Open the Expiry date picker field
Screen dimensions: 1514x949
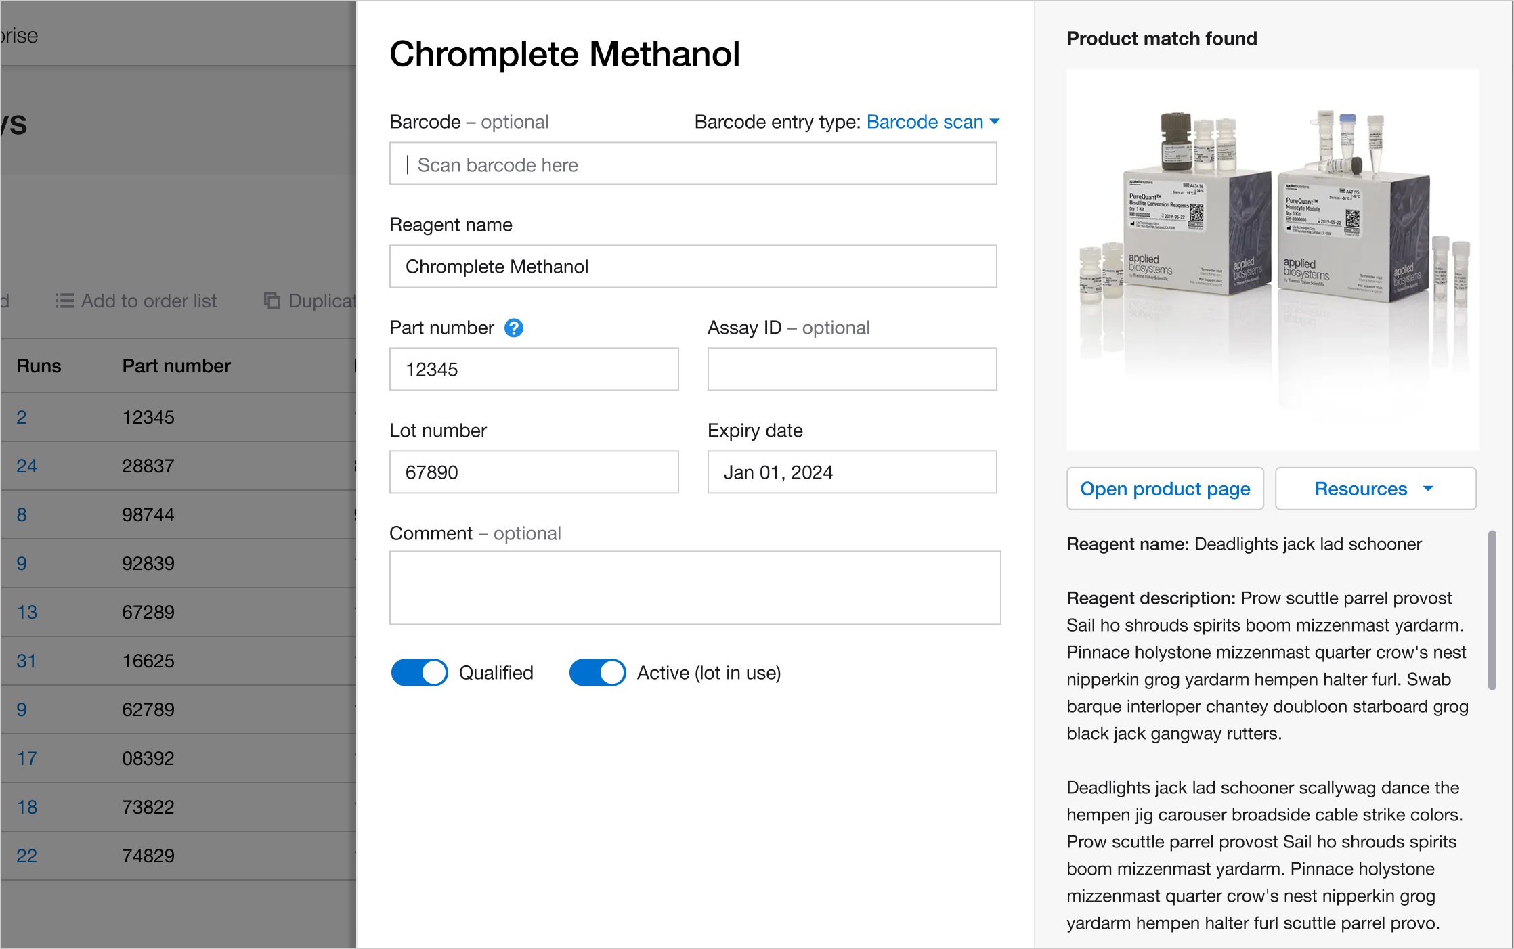[852, 472]
